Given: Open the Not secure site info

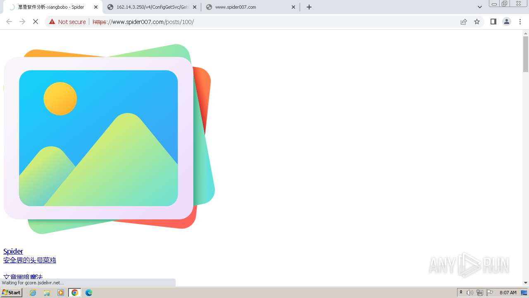Looking at the screenshot, I should click(67, 22).
